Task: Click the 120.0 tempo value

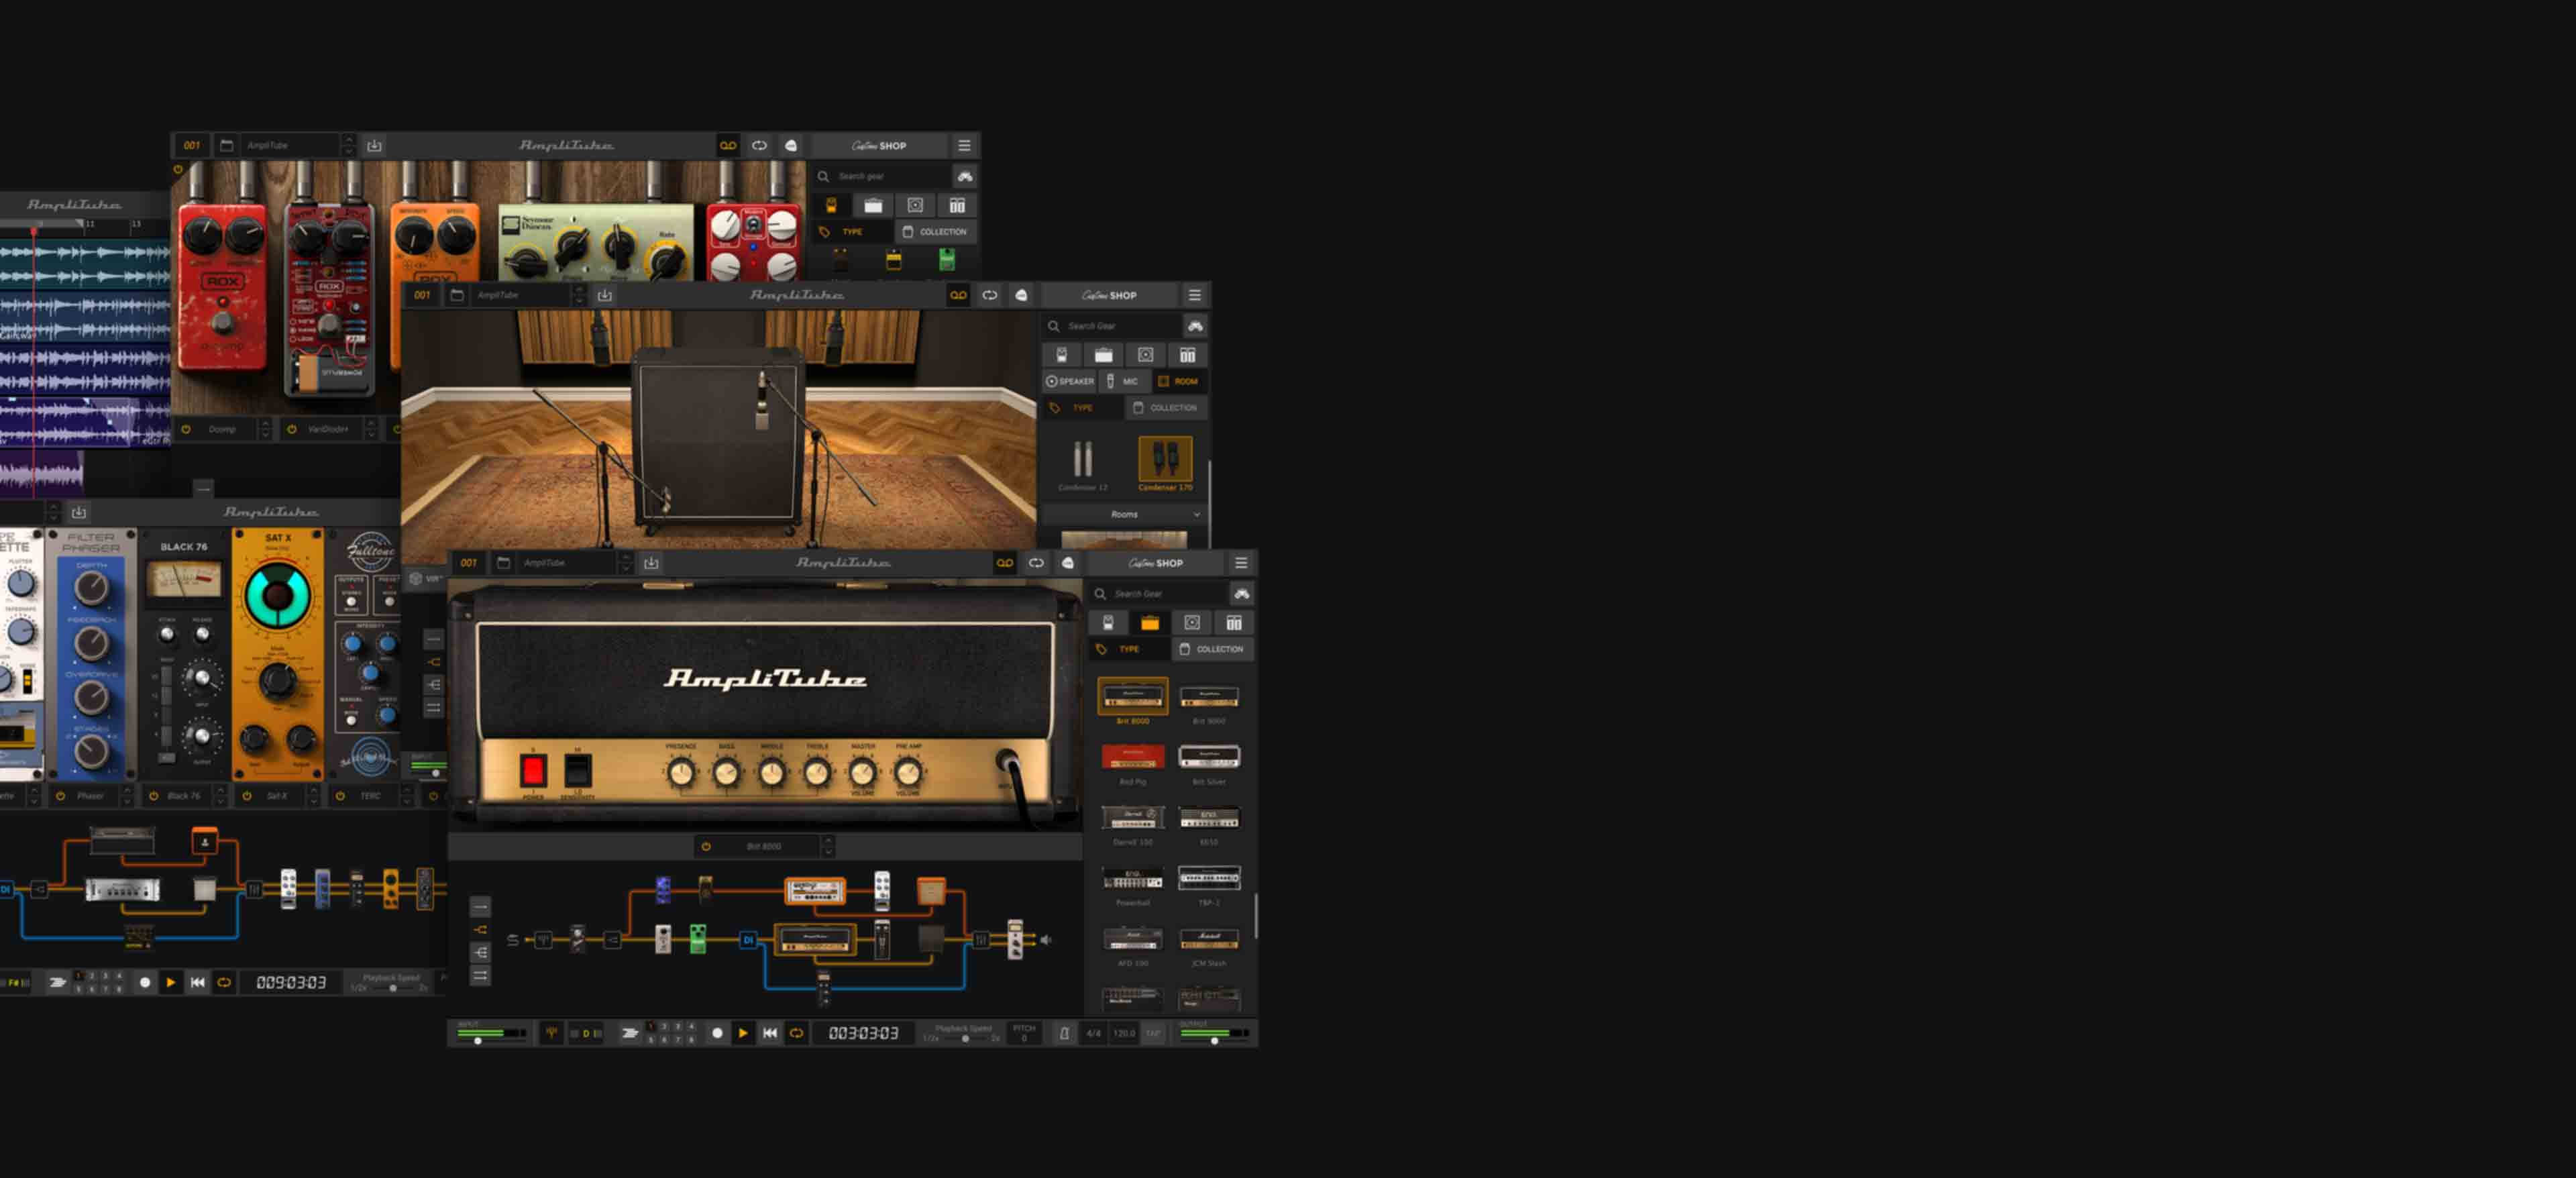Action: point(1124,1033)
